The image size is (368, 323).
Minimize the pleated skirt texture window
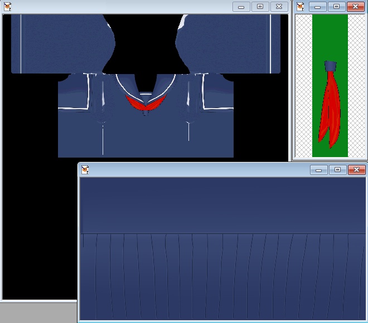(319, 170)
